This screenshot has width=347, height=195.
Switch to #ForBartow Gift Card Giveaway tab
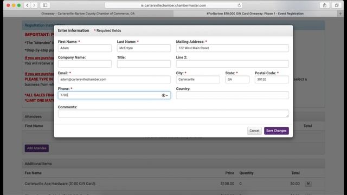coord(255,14)
